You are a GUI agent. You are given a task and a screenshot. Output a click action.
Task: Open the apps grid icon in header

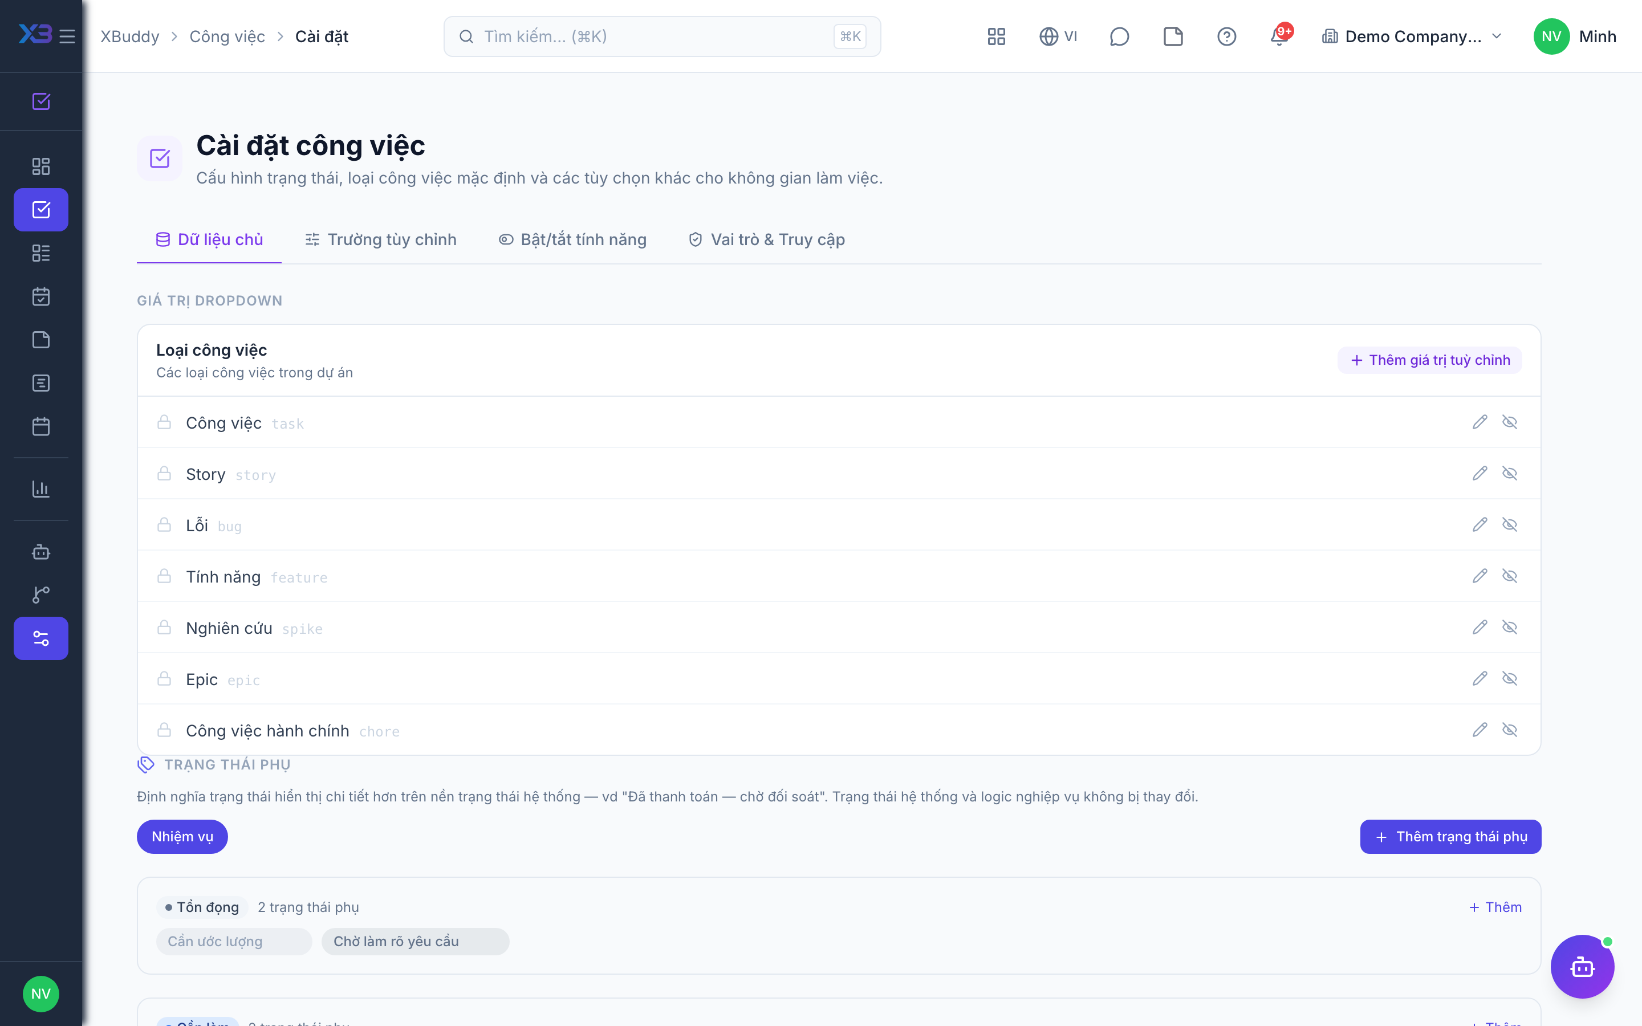996,36
